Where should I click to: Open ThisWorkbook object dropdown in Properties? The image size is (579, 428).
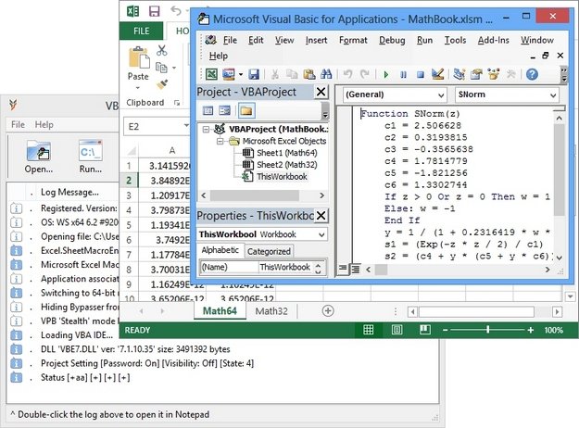pyautogui.click(x=321, y=234)
